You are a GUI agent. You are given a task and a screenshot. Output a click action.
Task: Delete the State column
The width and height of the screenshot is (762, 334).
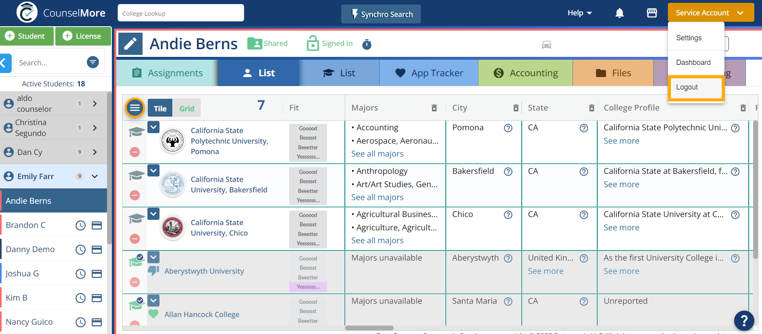tap(591, 108)
